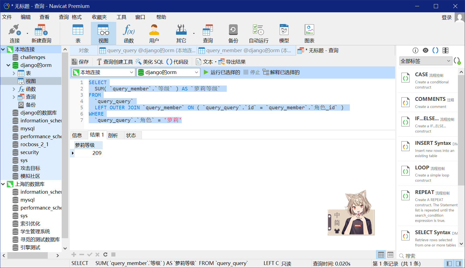Toggle the code snippet panel icon
The height and width of the screenshot is (268, 465).
pos(435,50)
